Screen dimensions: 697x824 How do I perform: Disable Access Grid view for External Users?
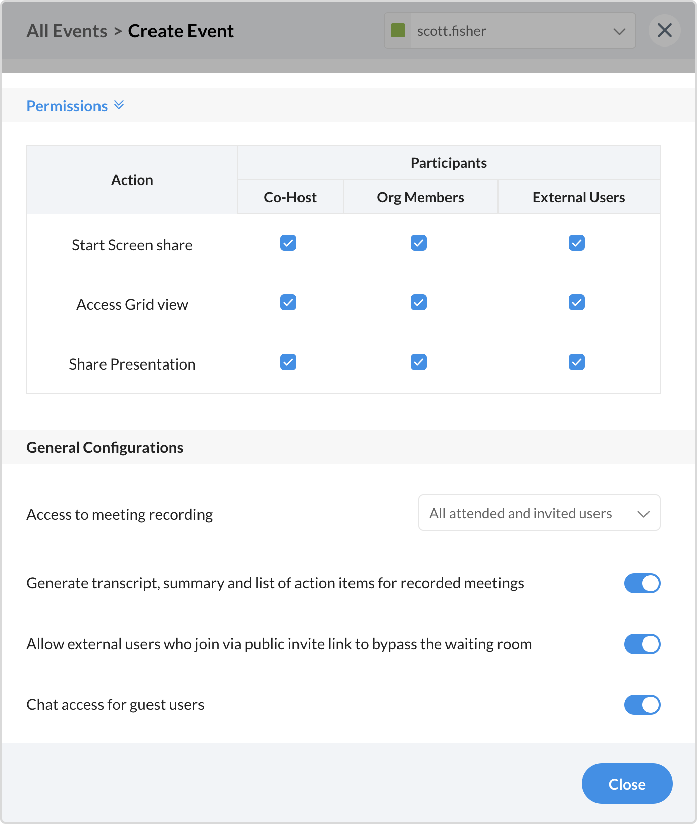pyautogui.click(x=577, y=303)
